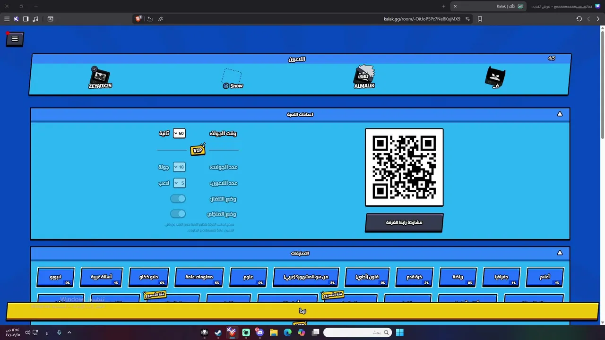Screen dimensions: 605x340
Task: Select the فنون (أجنبي) category
Action: point(367,277)
